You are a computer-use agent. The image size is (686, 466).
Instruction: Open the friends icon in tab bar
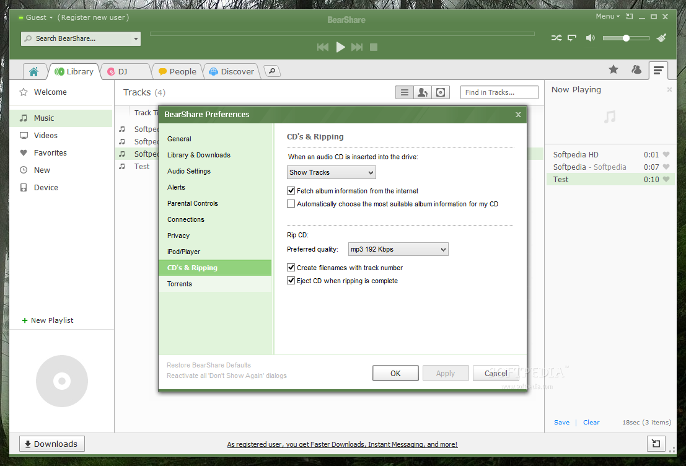pos(636,69)
